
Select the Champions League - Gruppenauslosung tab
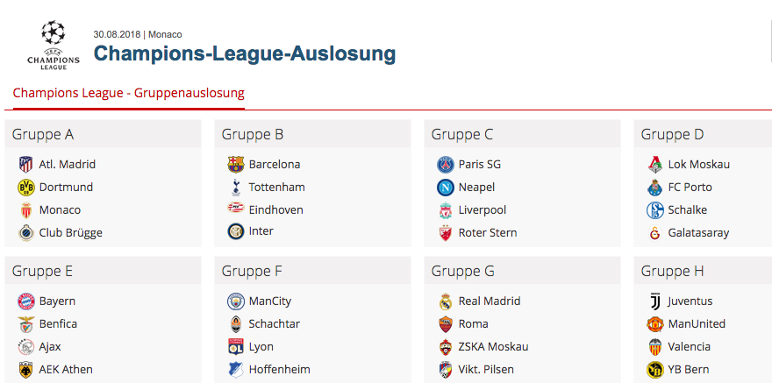coord(128,93)
